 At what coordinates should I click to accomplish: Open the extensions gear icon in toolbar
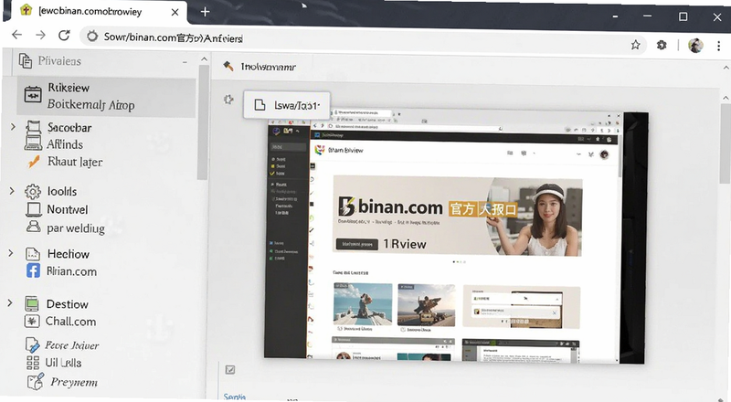click(662, 46)
